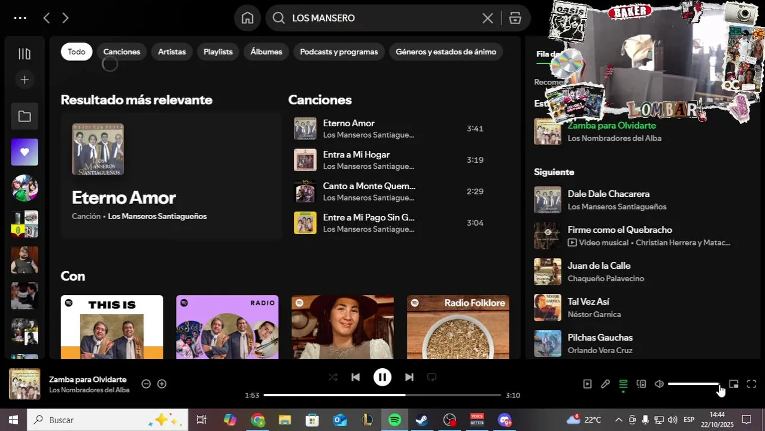This screenshot has height=431, width=765.
Task: Open the Windows notification center
Action: pos(746,420)
